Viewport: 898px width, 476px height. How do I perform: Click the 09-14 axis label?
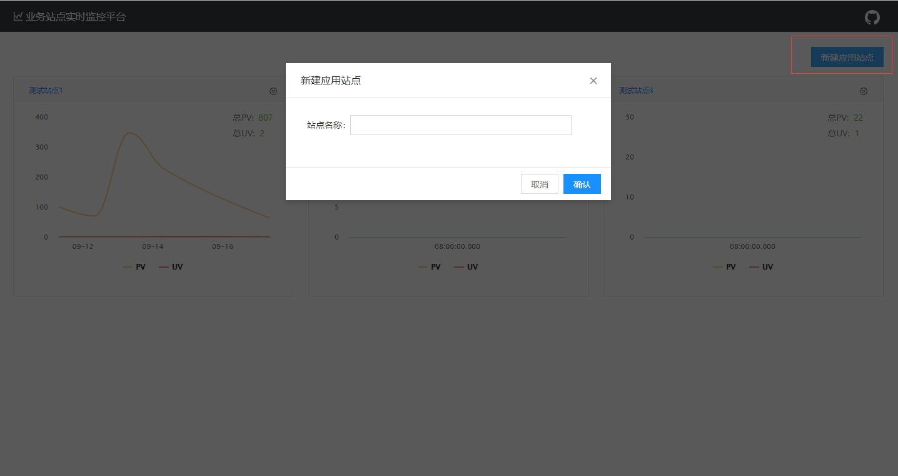pyautogui.click(x=153, y=246)
